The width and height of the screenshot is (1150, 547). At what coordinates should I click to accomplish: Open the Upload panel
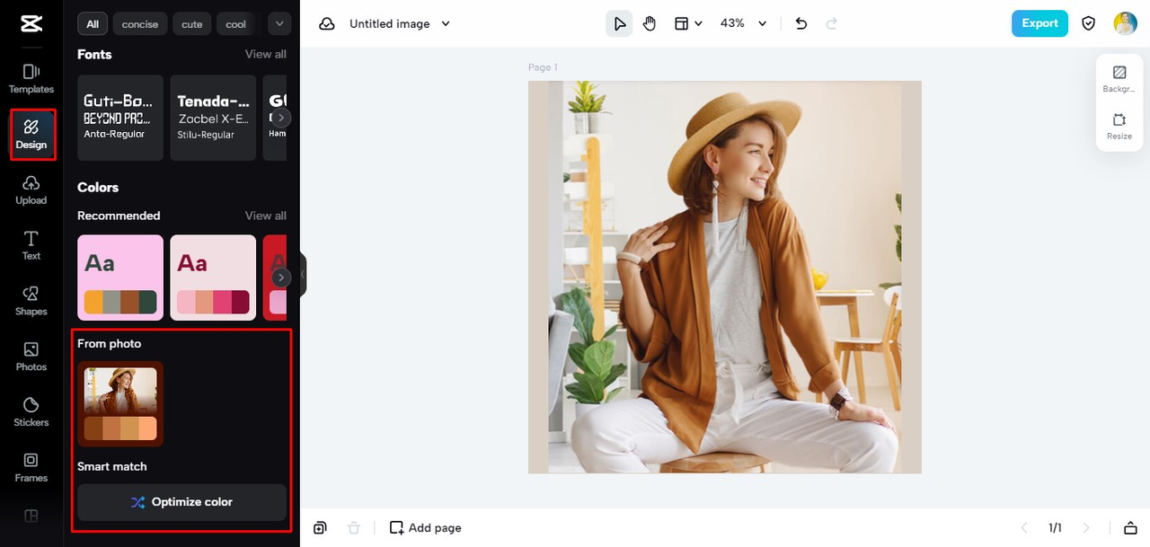[31, 190]
